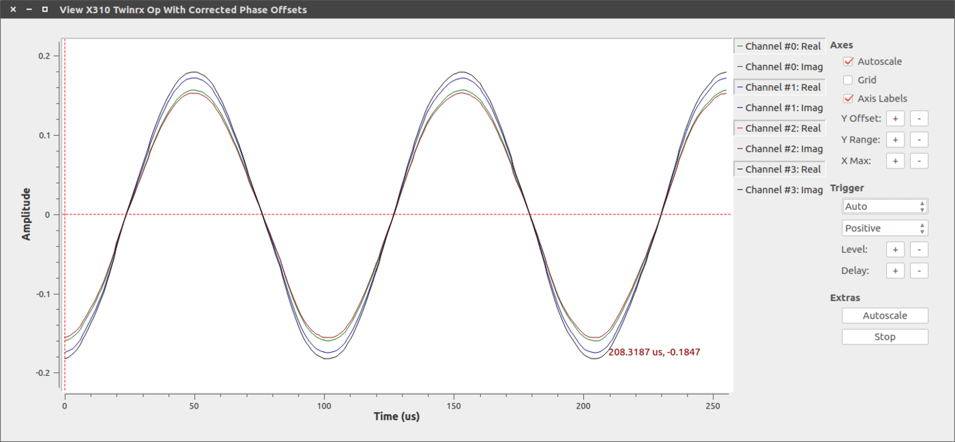Viewport: 955px width, 442px height.
Task: Disable the Autoscale checkbox under Axes
Action: tap(848, 61)
